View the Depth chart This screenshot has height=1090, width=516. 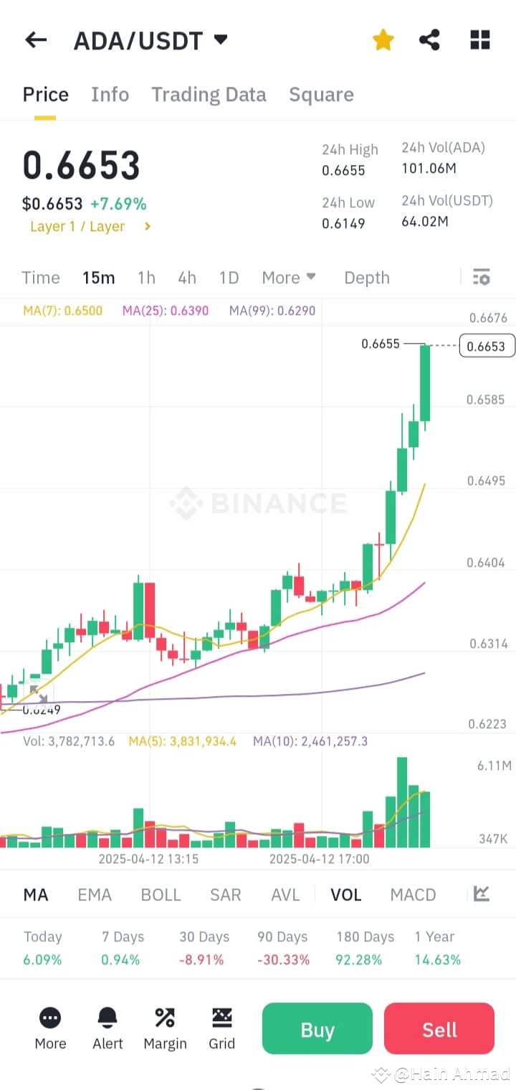point(366,277)
